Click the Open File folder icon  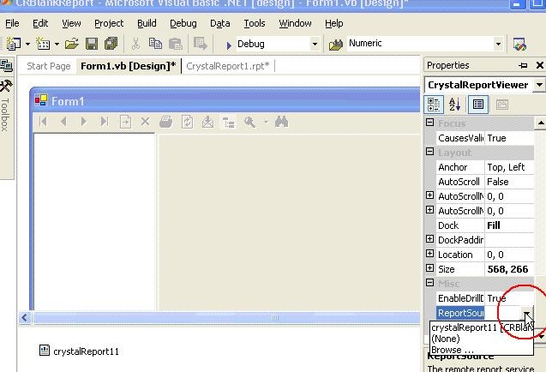(x=71, y=44)
